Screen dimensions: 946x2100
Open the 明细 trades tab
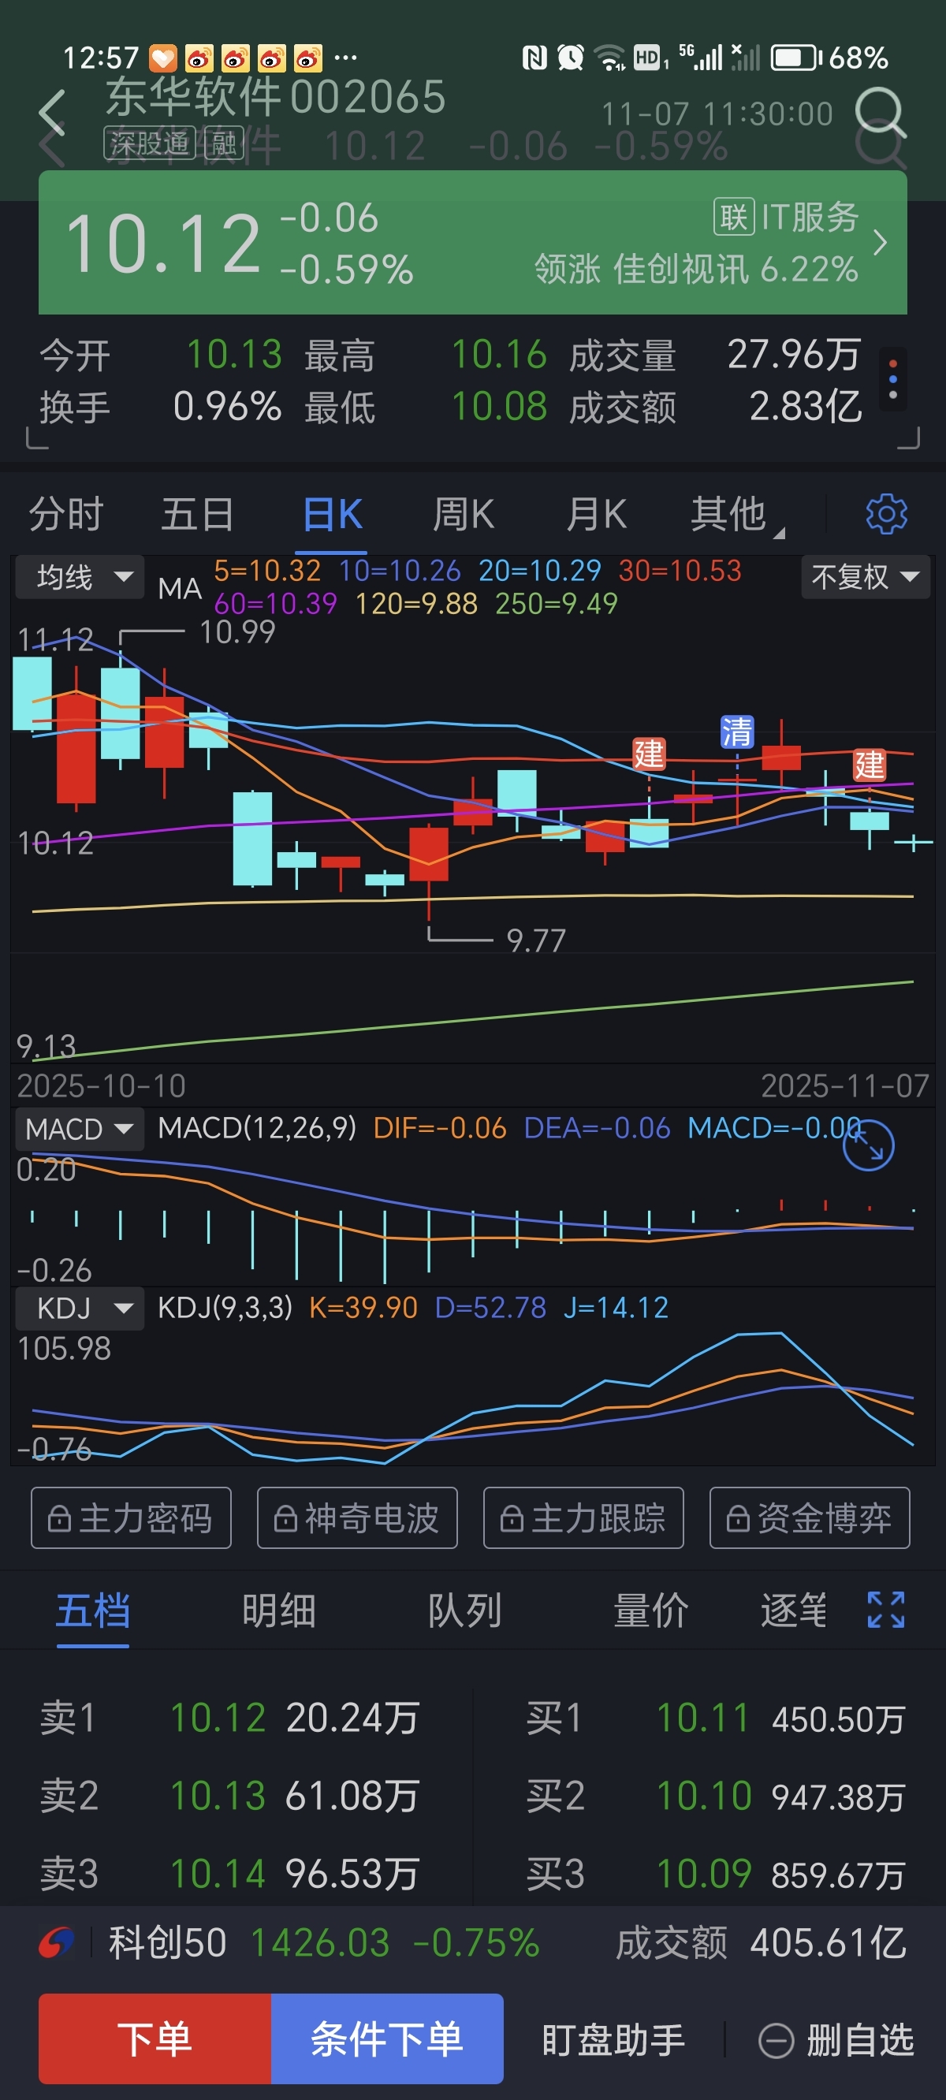[x=279, y=1611]
